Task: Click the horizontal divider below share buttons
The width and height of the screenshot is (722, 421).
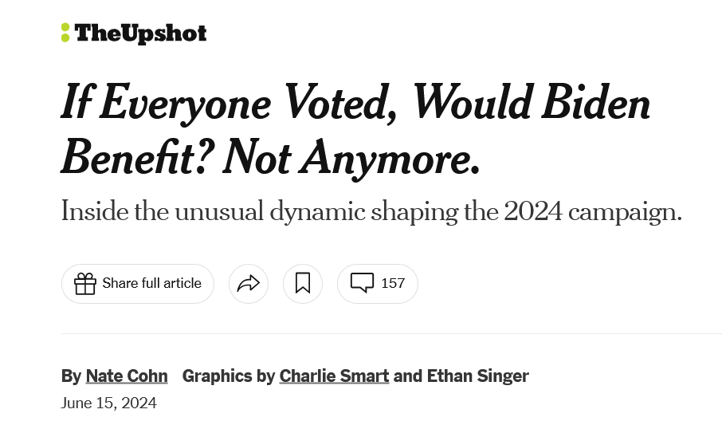Action: [x=390, y=333]
